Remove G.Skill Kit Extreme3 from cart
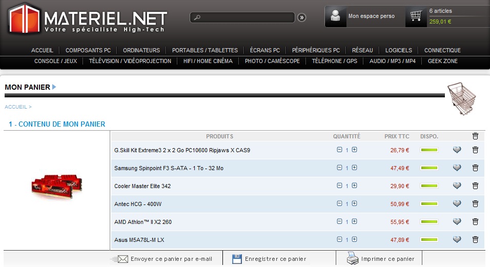The height and width of the screenshot is (267, 490). (475, 150)
